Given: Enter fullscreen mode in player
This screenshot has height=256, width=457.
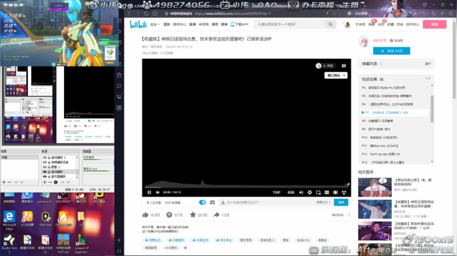Looking at the screenshot, I should click(344, 192).
